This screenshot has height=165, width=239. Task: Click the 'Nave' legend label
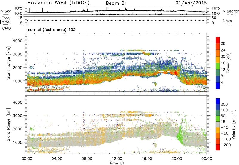227,21
